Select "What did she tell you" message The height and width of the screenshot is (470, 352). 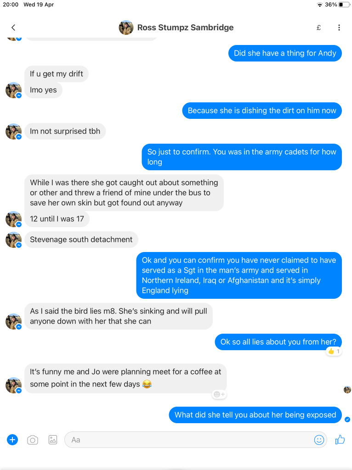(255, 415)
